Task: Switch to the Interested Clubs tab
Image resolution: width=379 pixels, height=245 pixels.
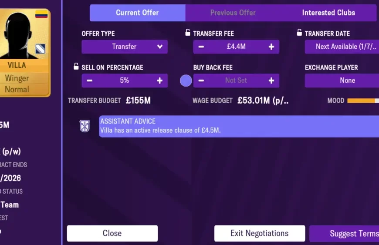Action: click(x=328, y=13)
